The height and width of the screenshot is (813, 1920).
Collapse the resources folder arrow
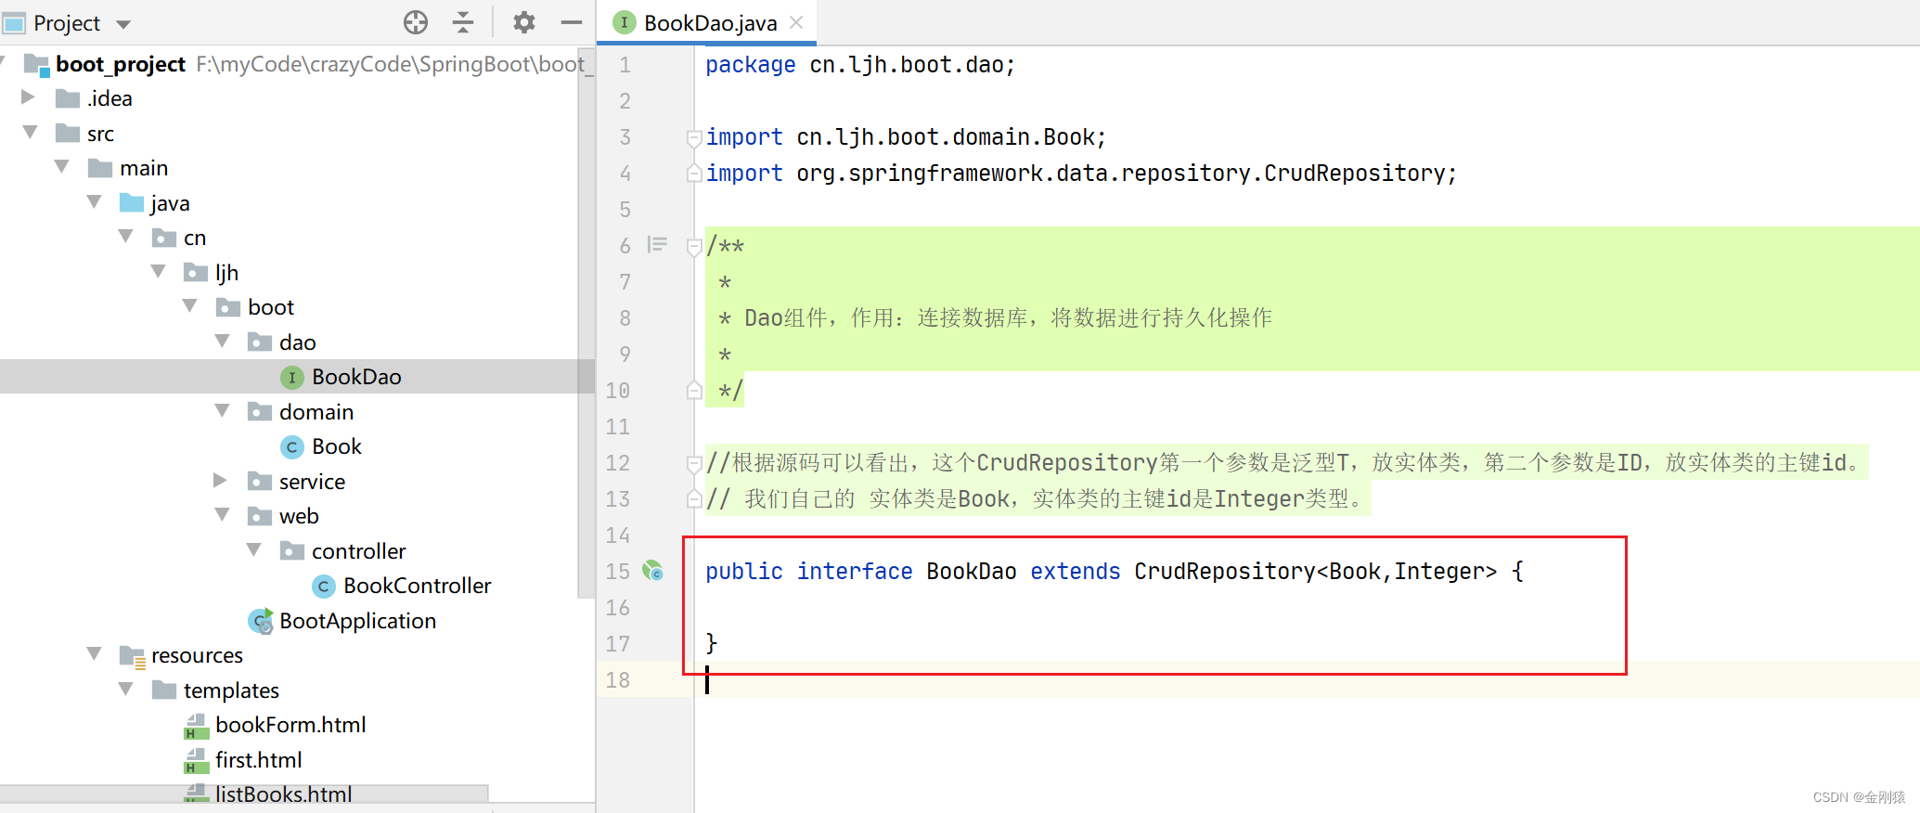point(94,654)
